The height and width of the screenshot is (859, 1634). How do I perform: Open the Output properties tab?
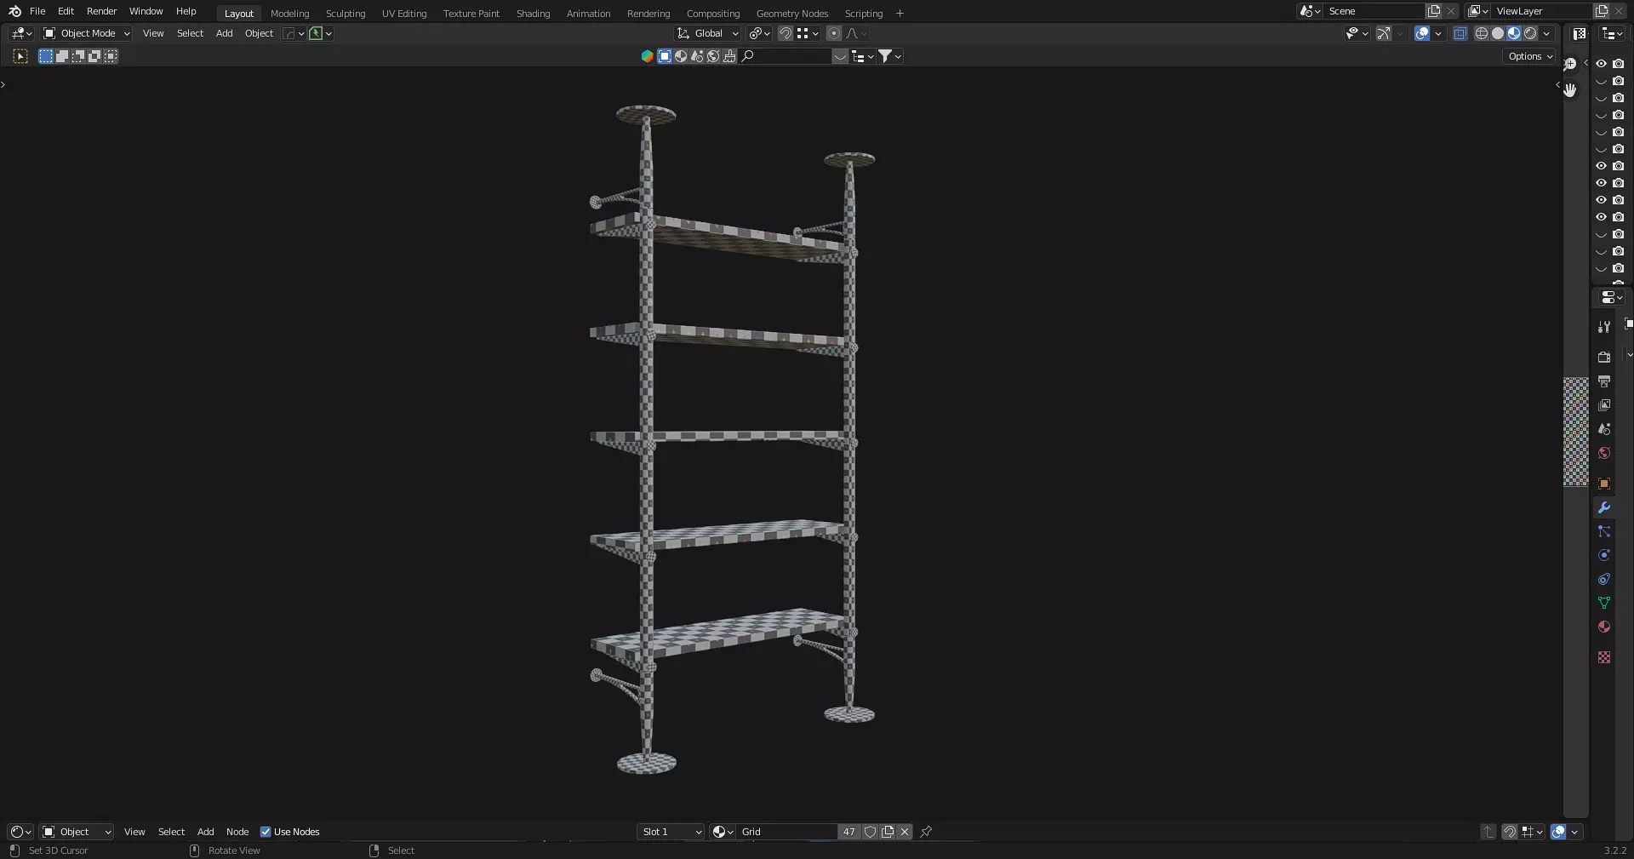click(1604, 381)
